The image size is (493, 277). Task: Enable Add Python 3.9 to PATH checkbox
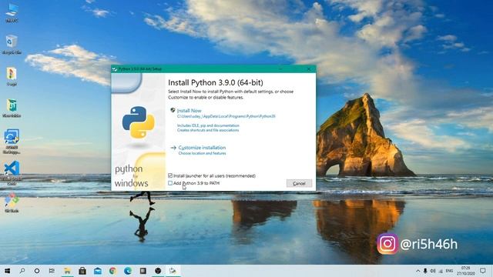pyautogui.click(x=170, y=183)
